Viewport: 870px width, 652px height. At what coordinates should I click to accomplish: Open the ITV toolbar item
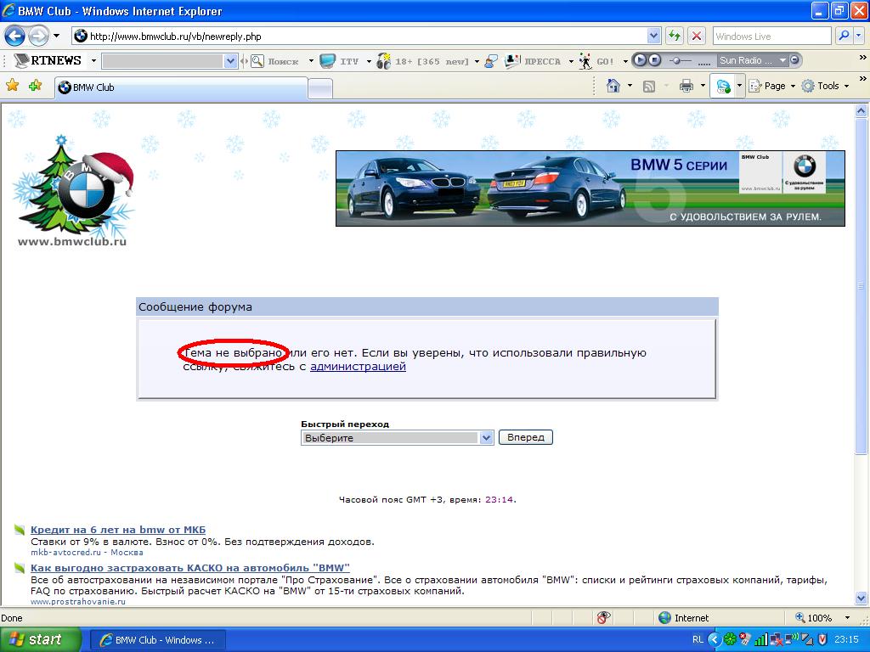tap(340, 61)
